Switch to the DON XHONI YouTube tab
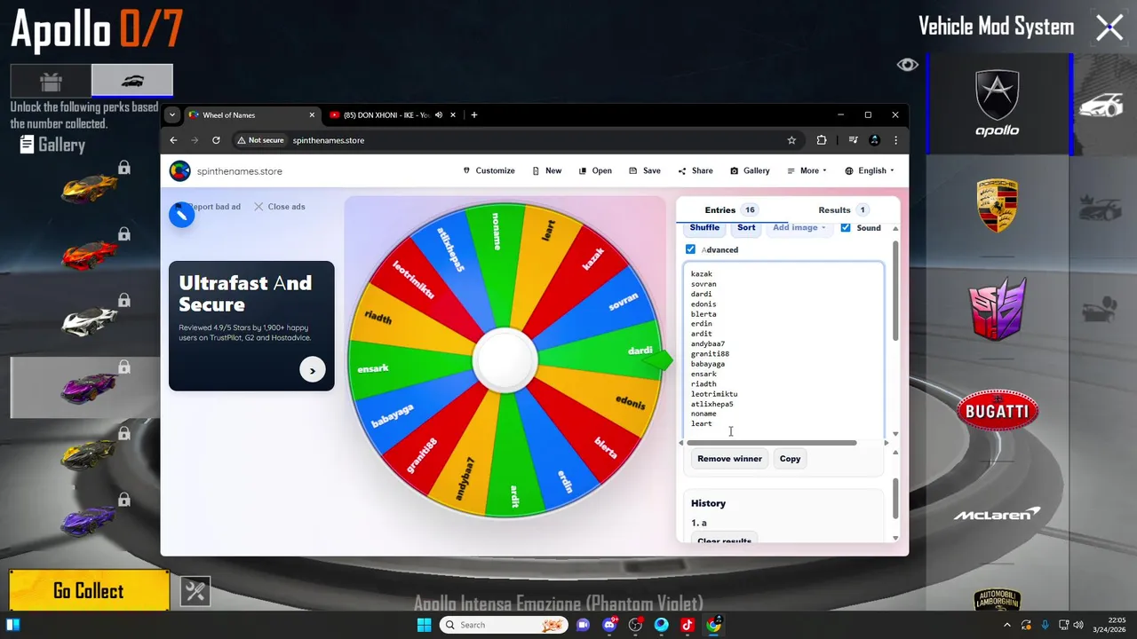Screen dimensions: 1137x639 (x=386, y=114)
